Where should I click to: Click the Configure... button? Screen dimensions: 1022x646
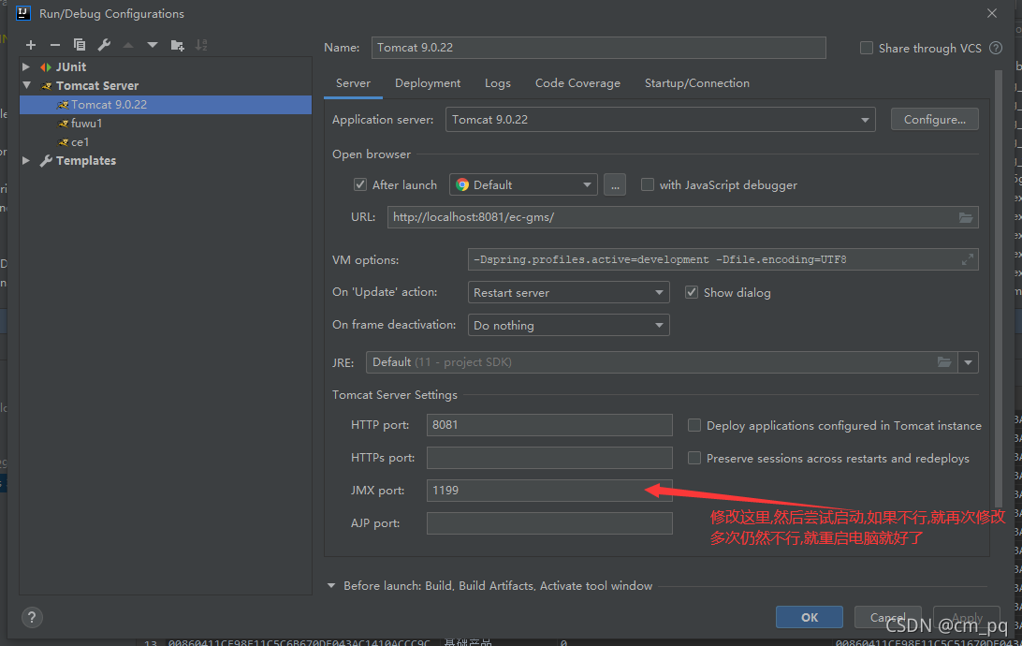tap(935, 119)
